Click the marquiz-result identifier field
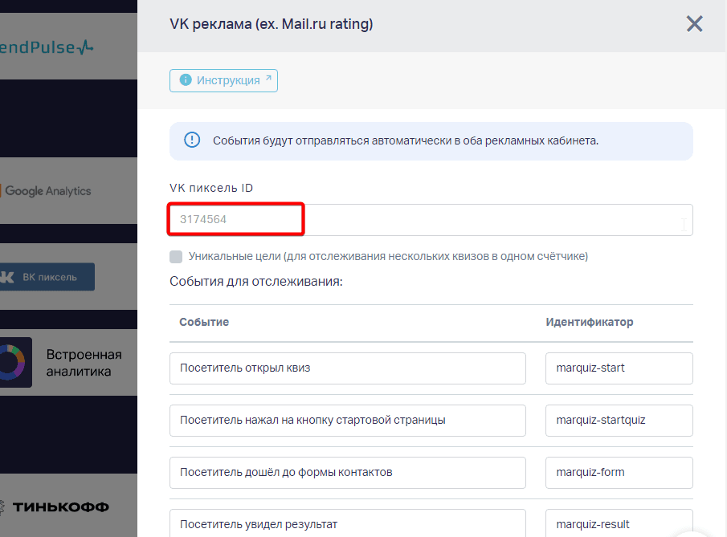727x537 pixels. click(619, 523)
